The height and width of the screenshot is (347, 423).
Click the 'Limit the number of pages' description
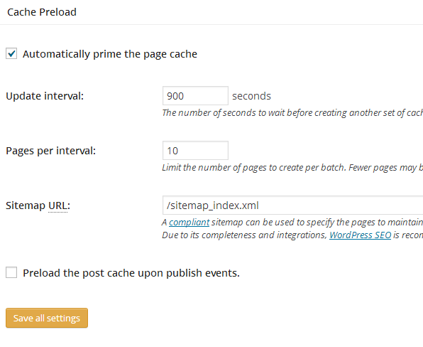coord(292,168)
